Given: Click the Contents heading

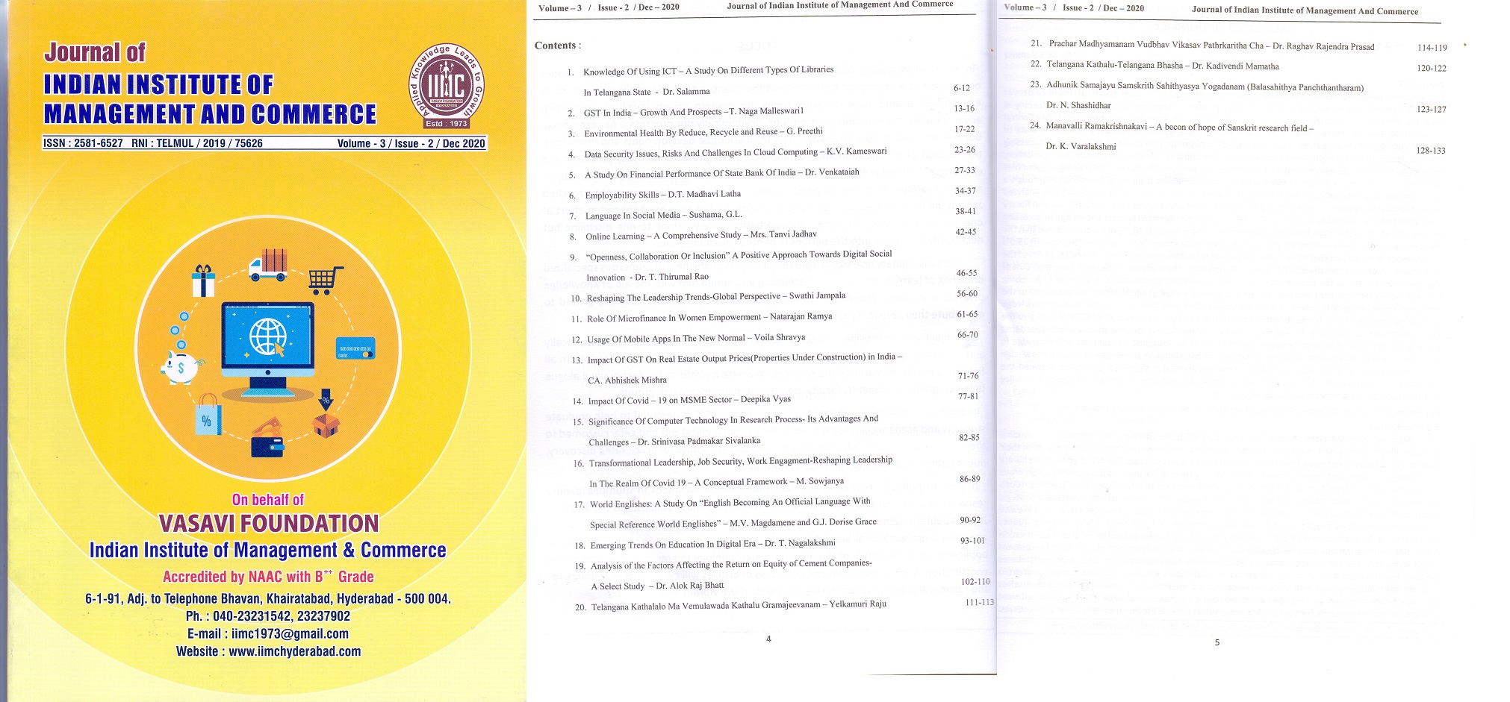Looking at the screenshot, I should click(x=557, y=46).
